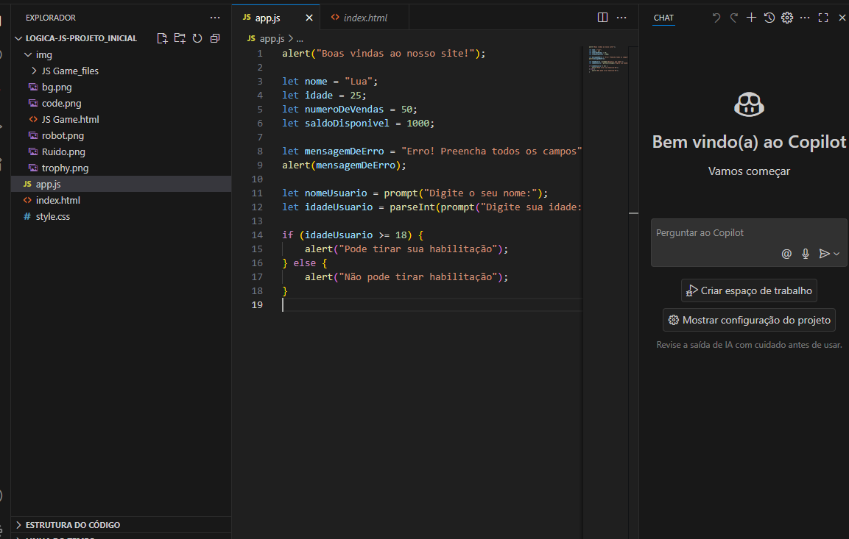849x539 pixels.
Task: Click line number 14 in gutter
Action: [257, 235]
